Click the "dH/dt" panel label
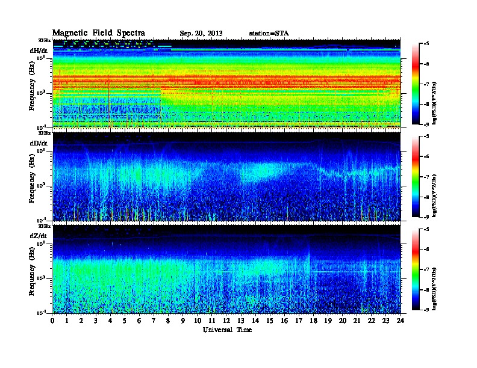 pos(39,51)
